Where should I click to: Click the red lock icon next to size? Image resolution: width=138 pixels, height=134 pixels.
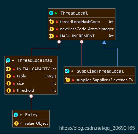tap(14, 83)
